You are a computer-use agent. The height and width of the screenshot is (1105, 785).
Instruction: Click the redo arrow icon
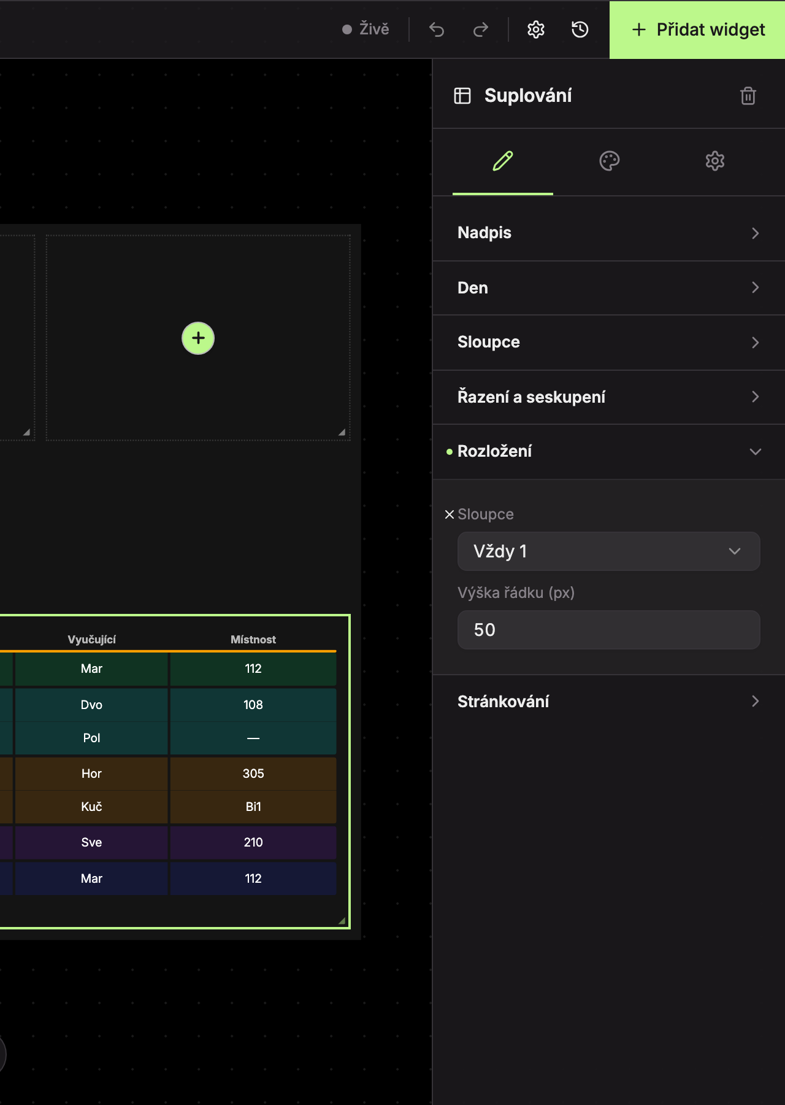coord(481,29)
